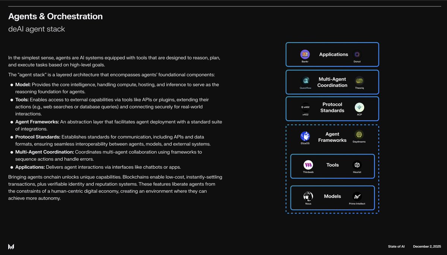Select the December 2, 2025 date text
Screen dimensions: 447x255
point(427,246)
